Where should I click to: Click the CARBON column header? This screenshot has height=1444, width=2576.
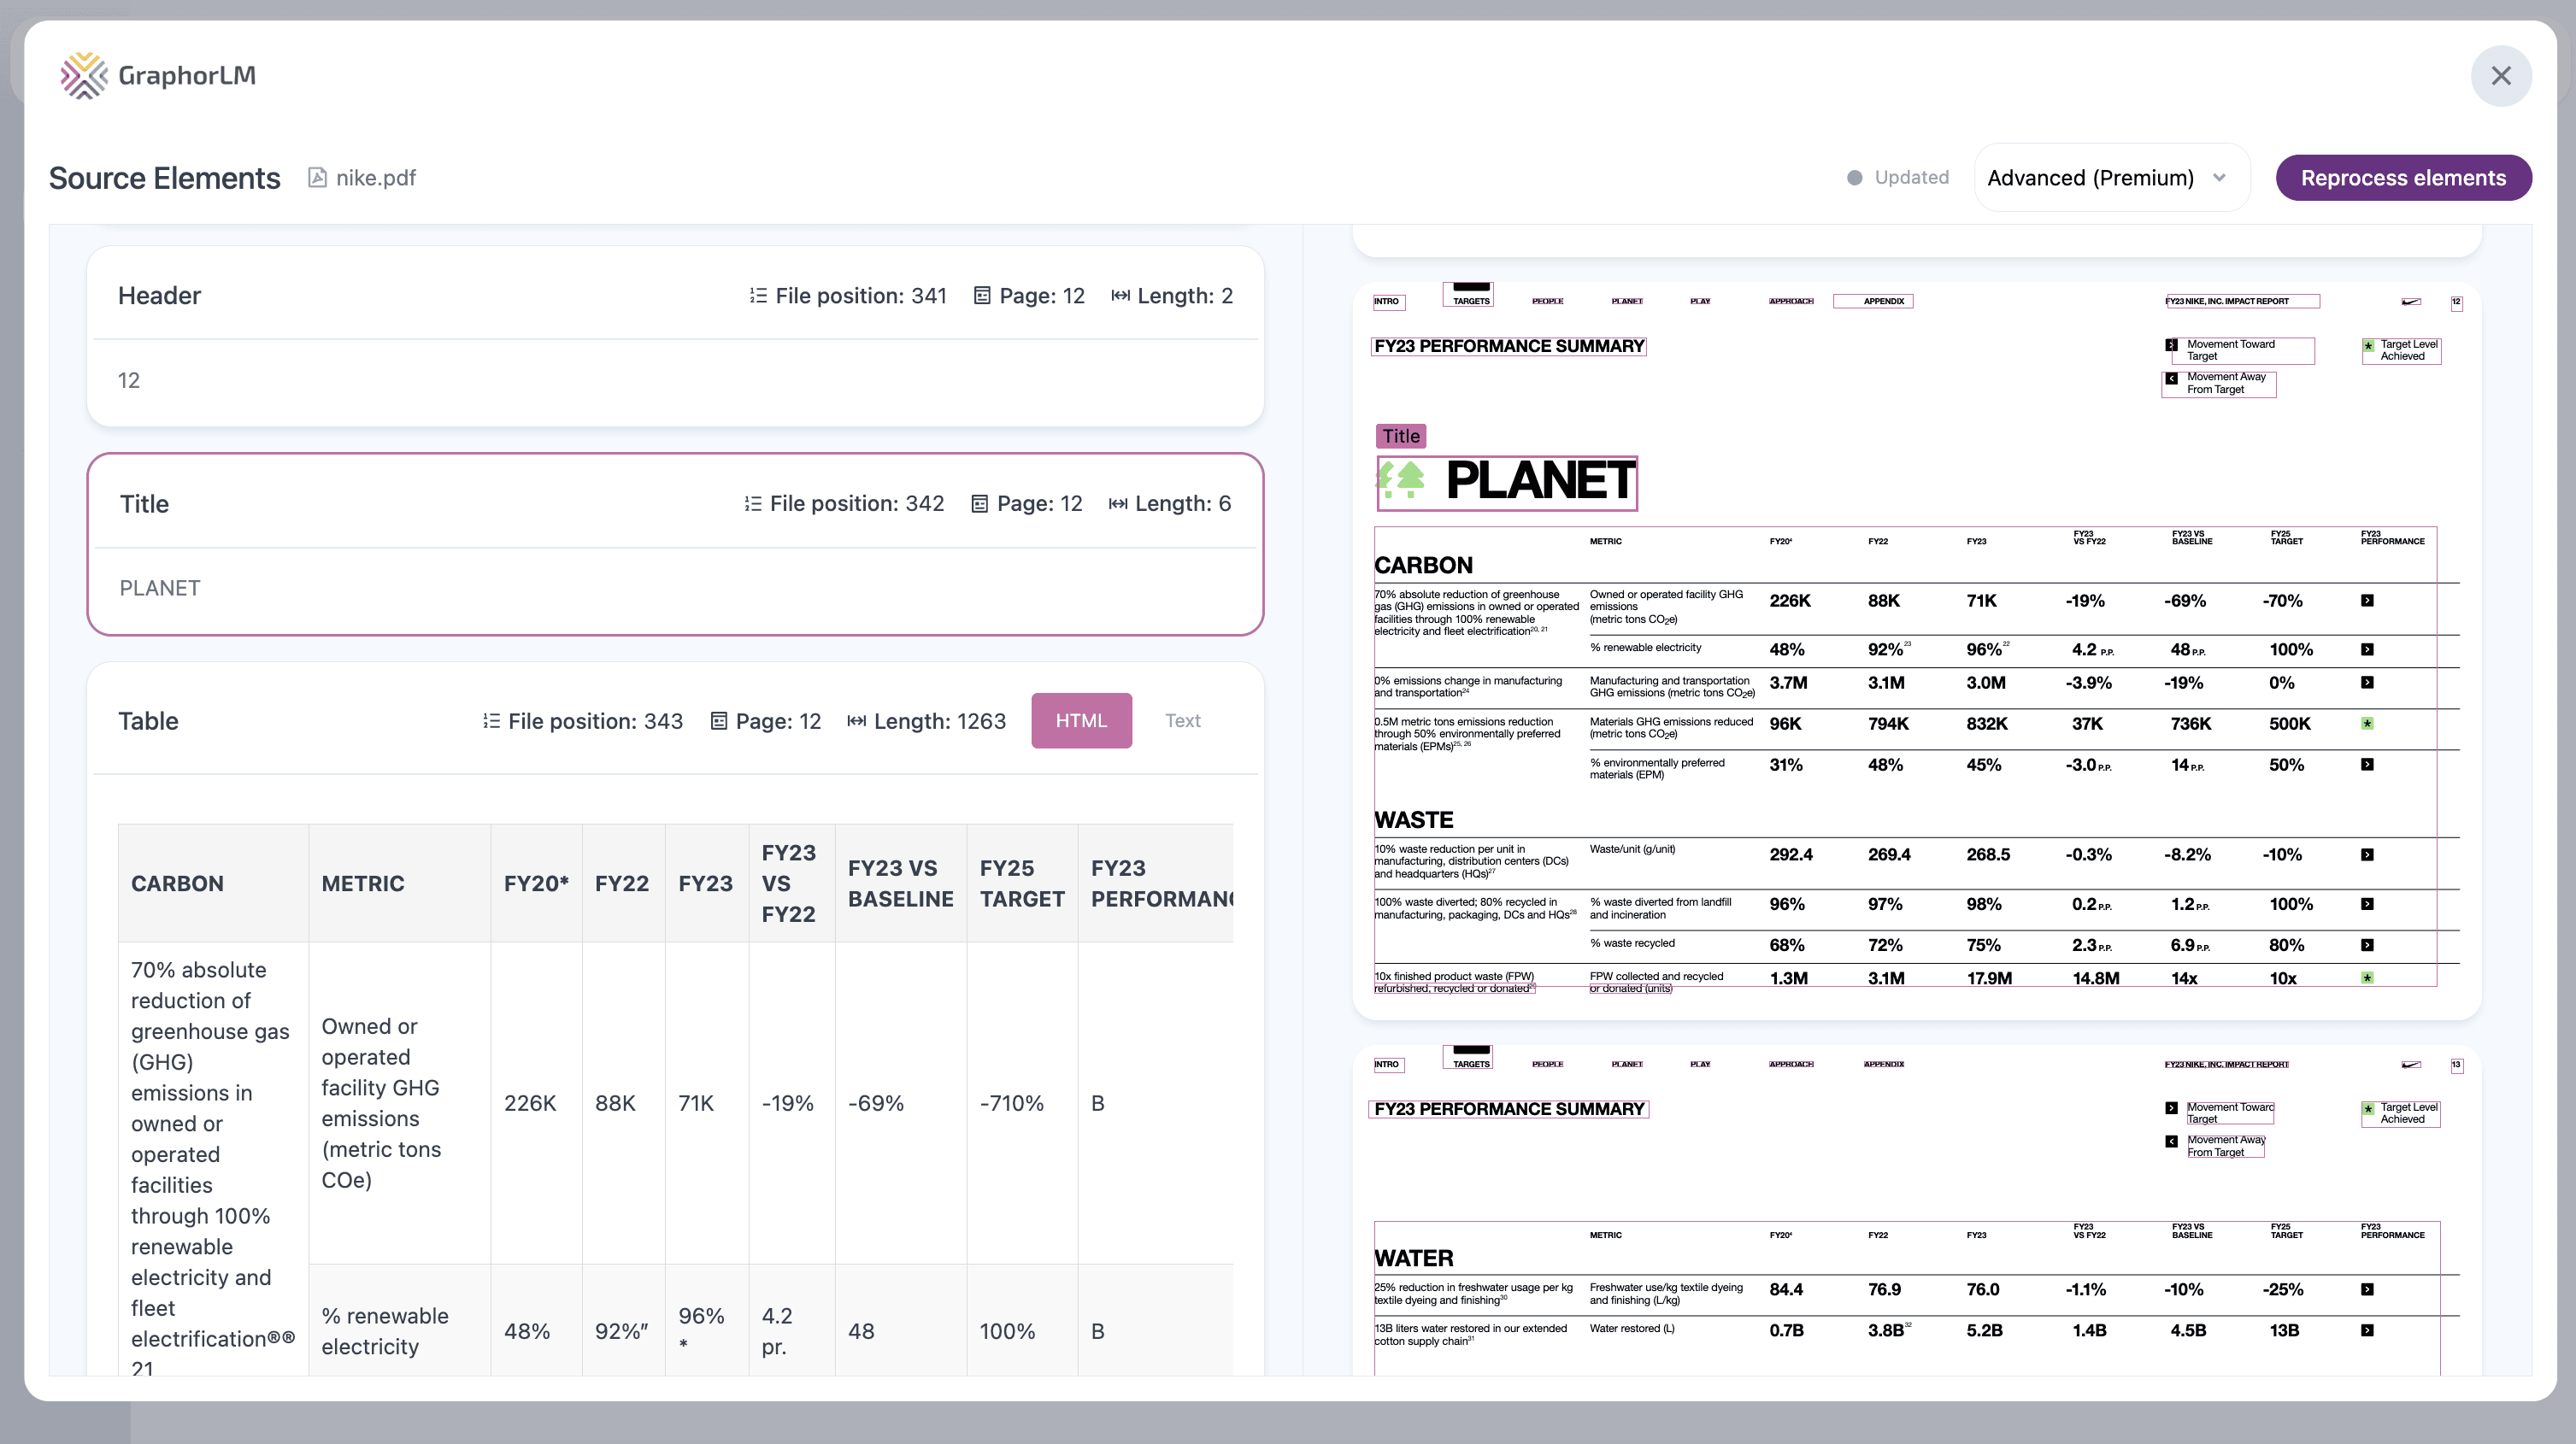(x=213, y=884)
